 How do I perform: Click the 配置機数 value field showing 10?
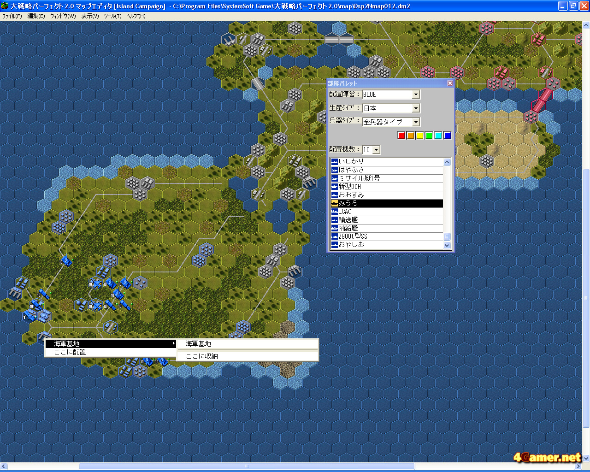click(368, 150)
